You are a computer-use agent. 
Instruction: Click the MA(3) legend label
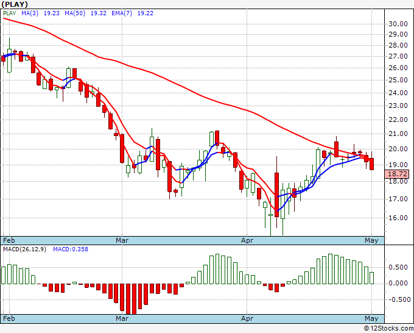pos(30,13)
